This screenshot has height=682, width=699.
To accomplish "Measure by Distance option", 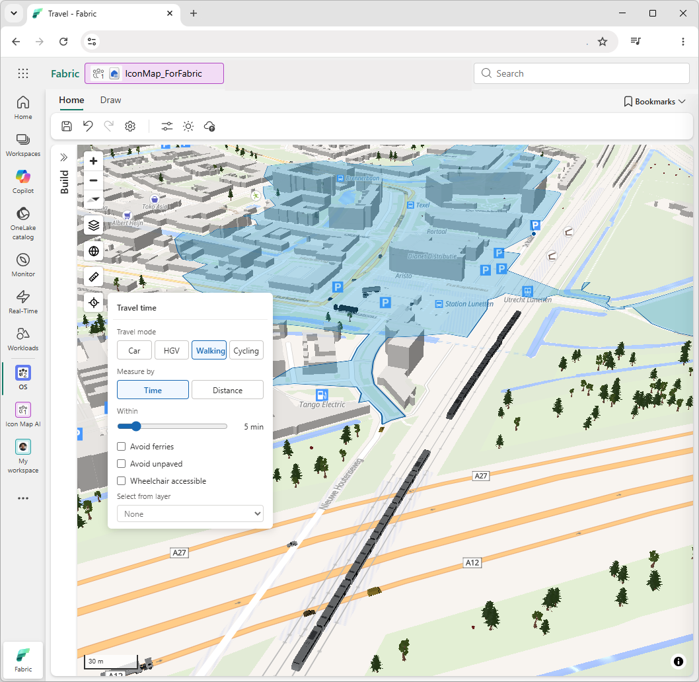I will click(x=227, y=390).
